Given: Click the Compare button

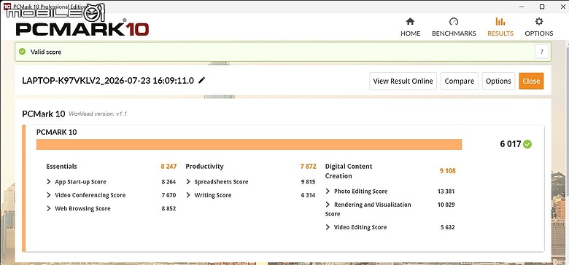Looking at the screenshot, I should coord(460,81).
